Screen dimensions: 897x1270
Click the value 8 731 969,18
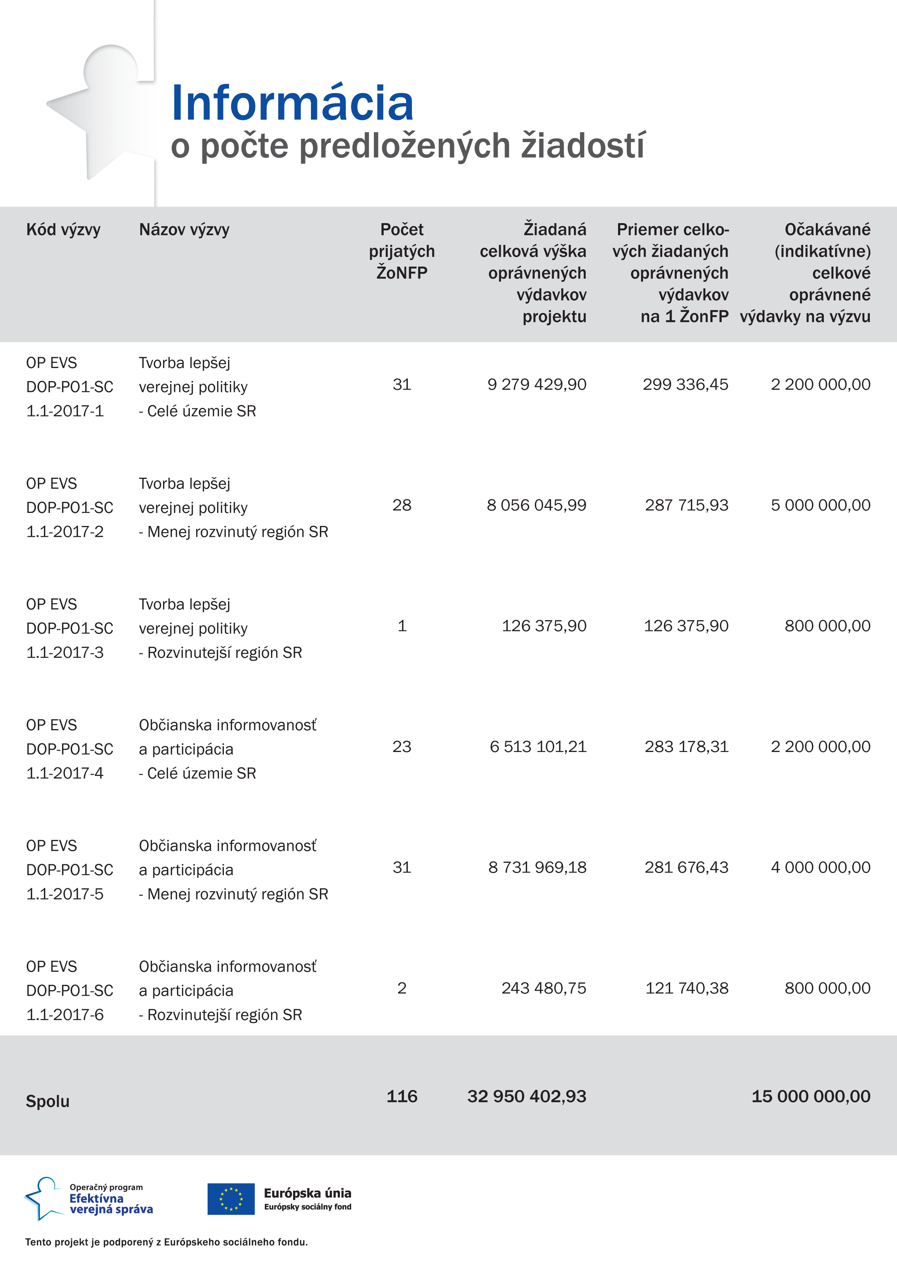tap(537, 867)
